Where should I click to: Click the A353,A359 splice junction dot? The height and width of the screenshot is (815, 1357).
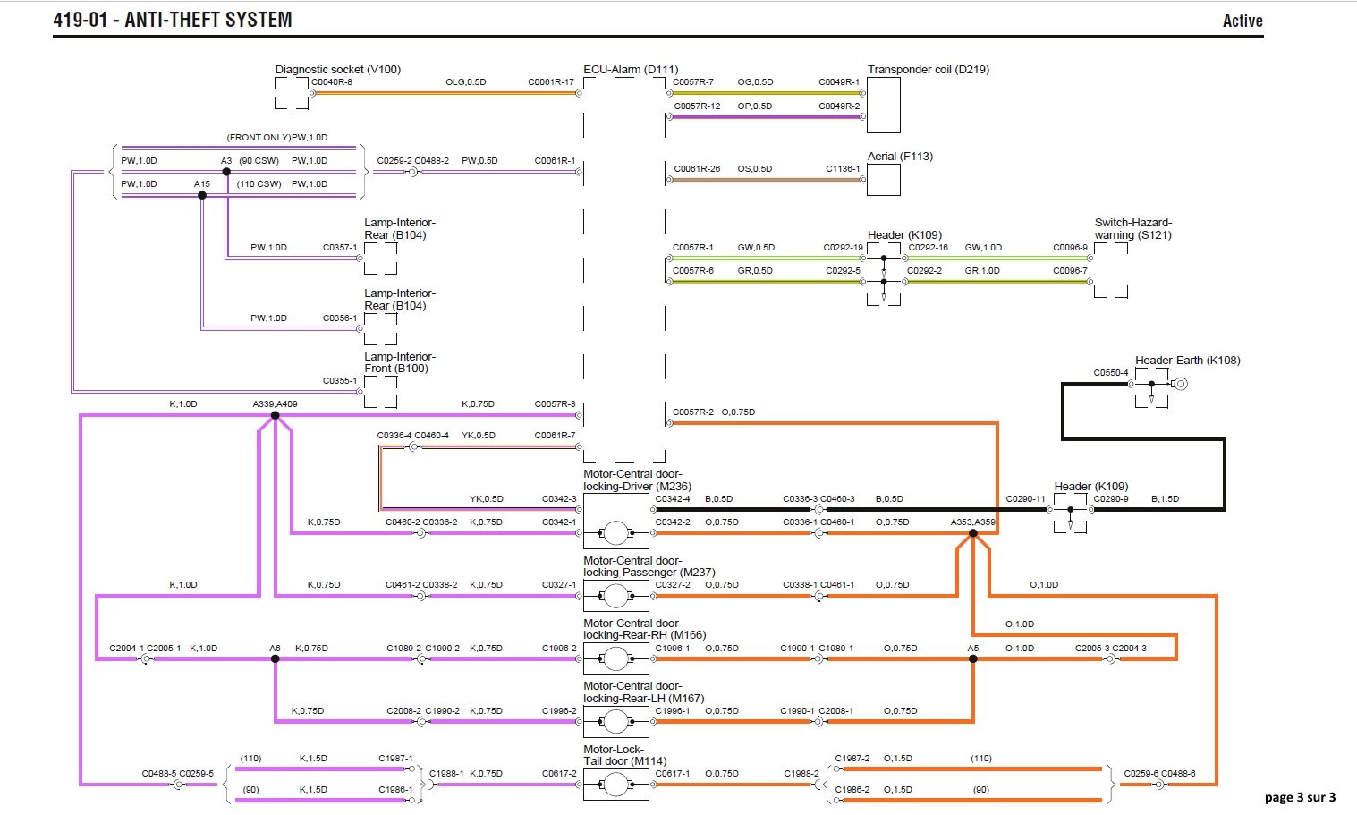pos(973,533)
